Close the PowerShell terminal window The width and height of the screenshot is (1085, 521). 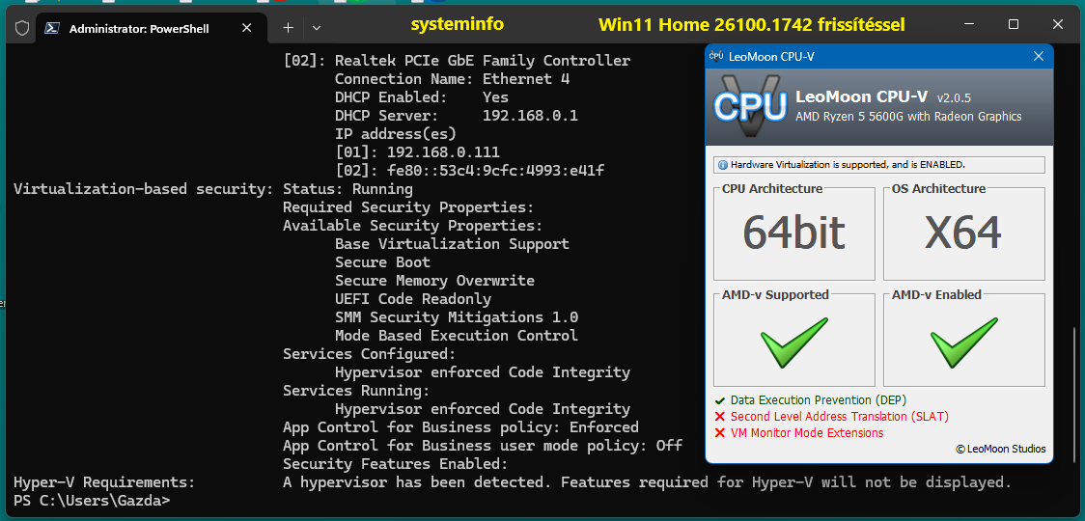point(1057,24)
